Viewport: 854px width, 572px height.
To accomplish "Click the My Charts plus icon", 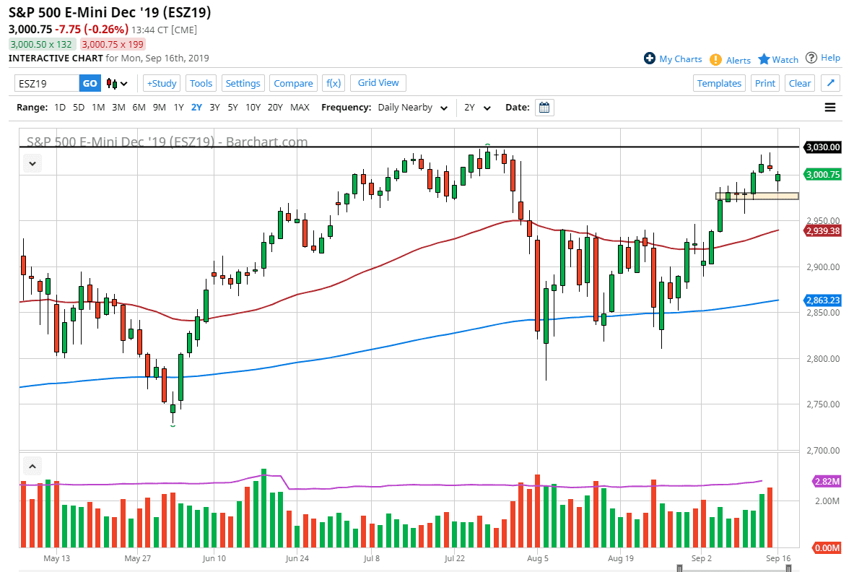I will click(x=650, y=58).
